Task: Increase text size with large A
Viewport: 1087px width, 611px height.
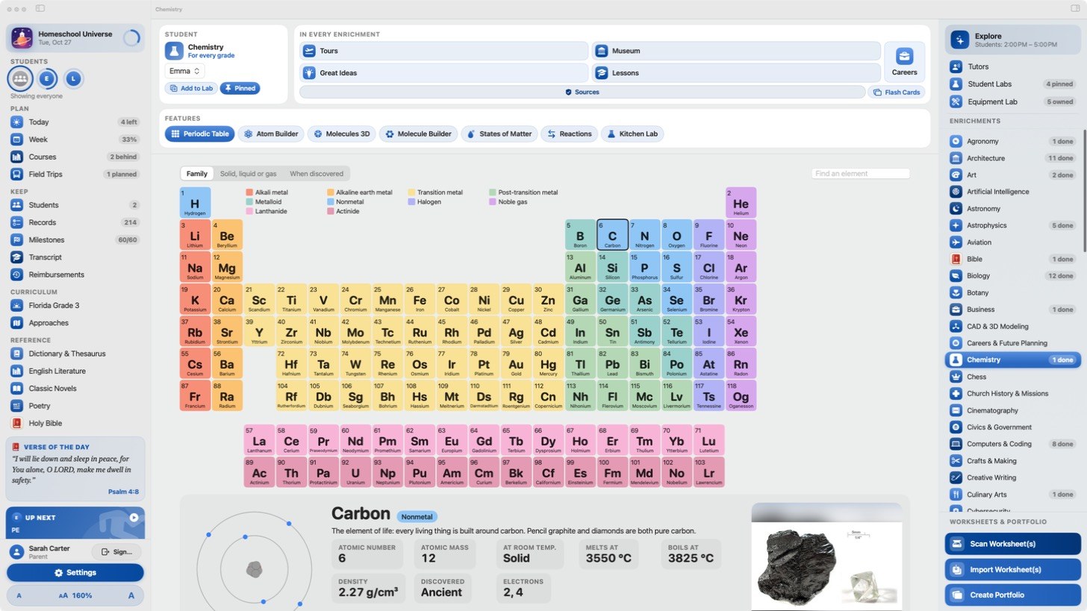Action: (x=131, y=595)
